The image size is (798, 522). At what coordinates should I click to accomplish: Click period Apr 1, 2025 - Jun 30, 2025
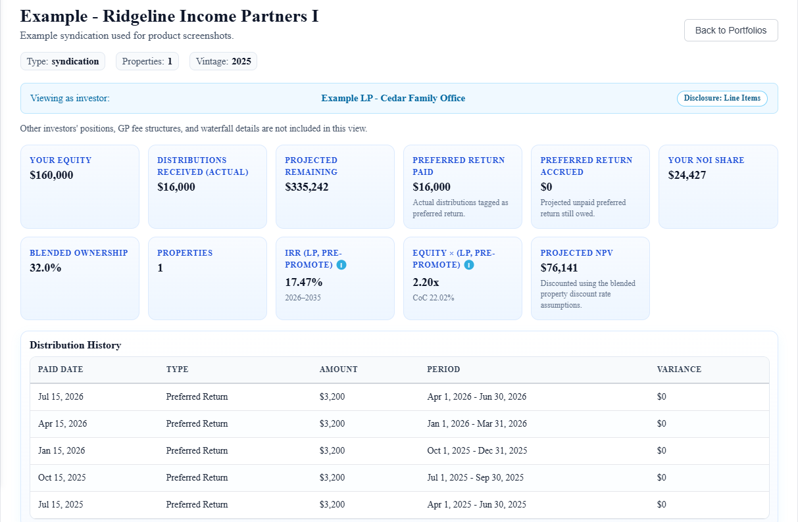(477, 505)
